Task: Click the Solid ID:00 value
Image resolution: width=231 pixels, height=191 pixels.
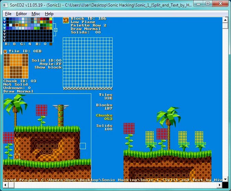Action: pyautogui.click(x=47, y=60)
